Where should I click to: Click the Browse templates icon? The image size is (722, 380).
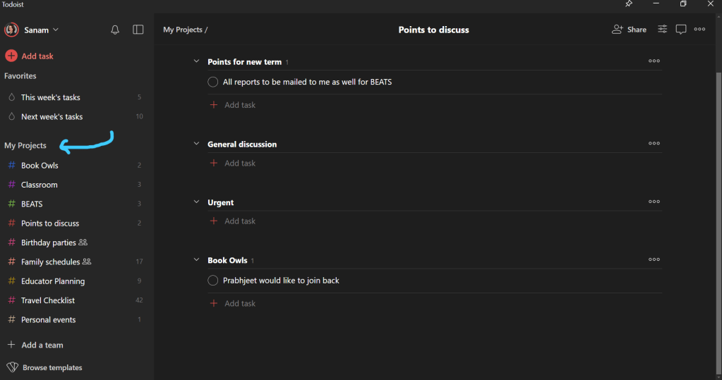click(12, 367)
